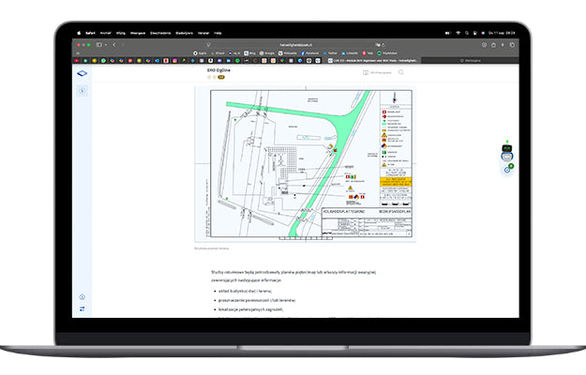The image size is (586, 375).
Task: Go back using the browser back arrow
Action: tap(116, 44)
